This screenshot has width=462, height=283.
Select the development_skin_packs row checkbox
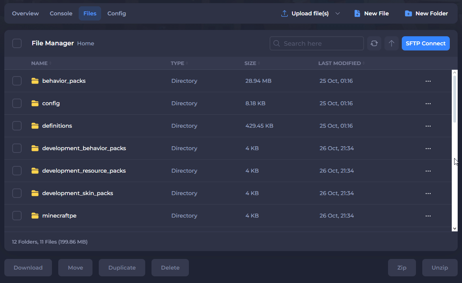tap(17, 193)
